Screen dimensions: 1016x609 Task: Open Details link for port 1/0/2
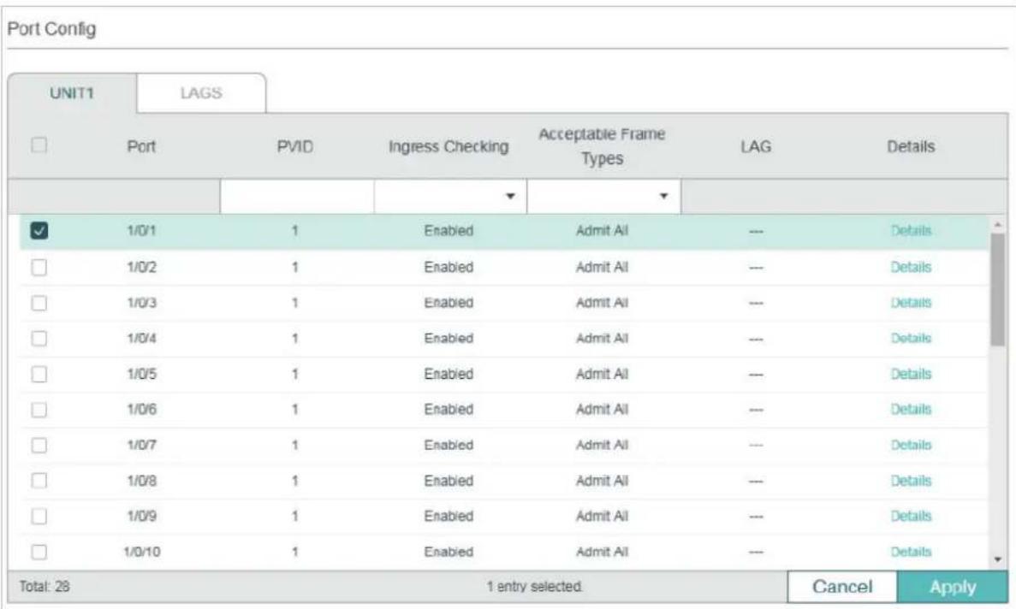[911, 267]
